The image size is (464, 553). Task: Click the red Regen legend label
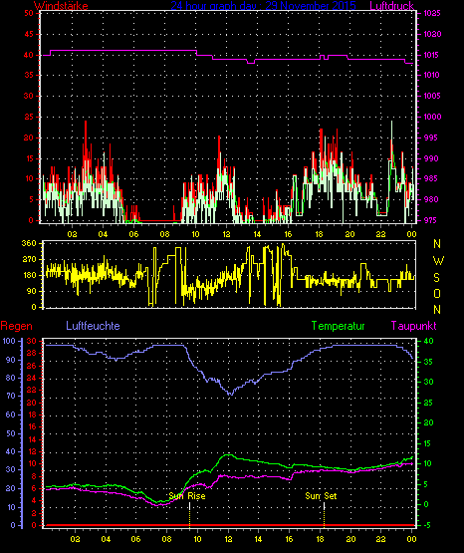click(16, 326)
